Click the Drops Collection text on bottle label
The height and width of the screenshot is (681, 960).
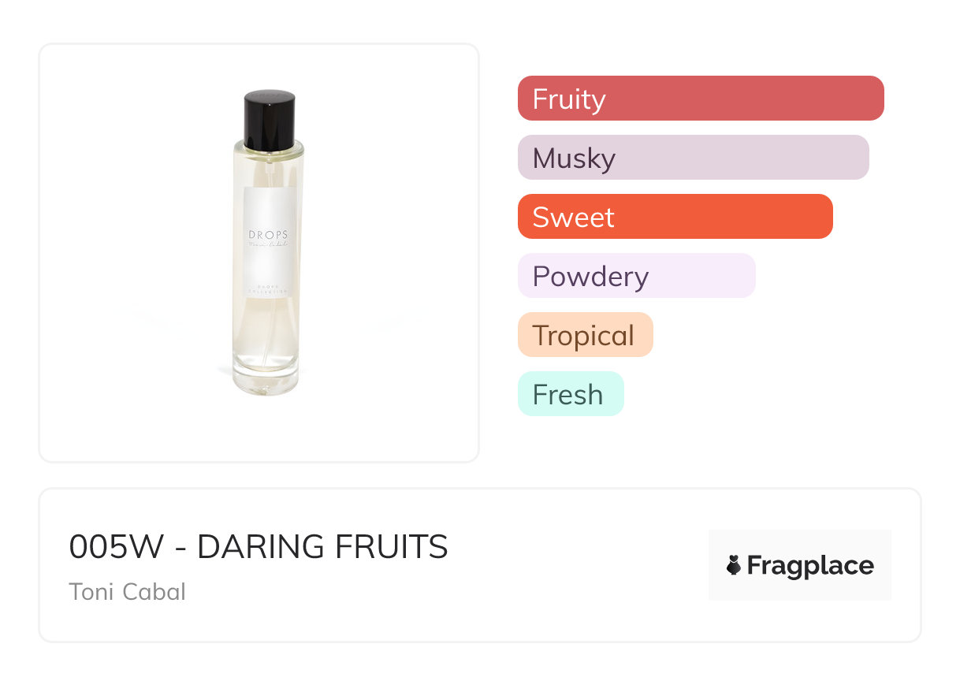[268, 289]
